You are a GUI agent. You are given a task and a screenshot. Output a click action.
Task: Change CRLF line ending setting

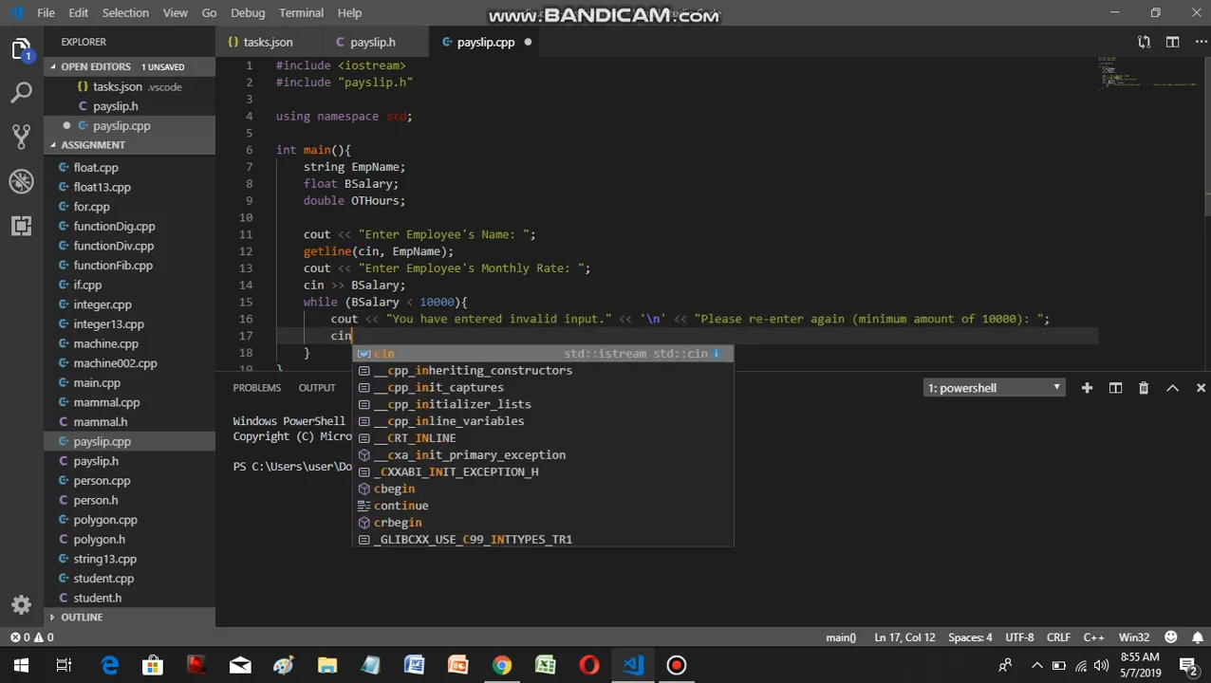[x=1058, y=637]
